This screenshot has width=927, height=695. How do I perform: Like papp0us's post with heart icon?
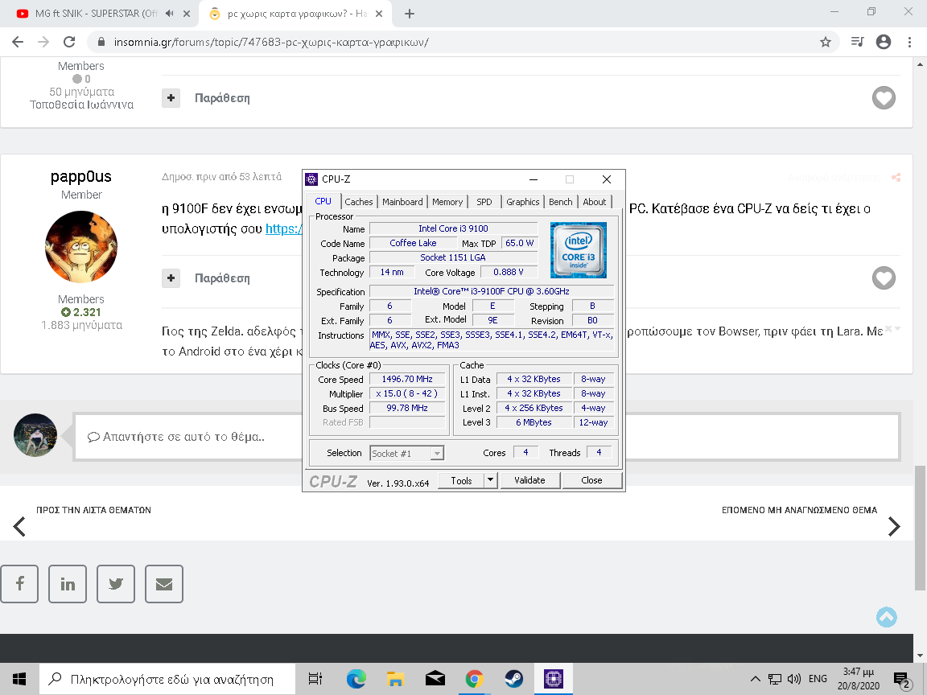pos(884,278)
